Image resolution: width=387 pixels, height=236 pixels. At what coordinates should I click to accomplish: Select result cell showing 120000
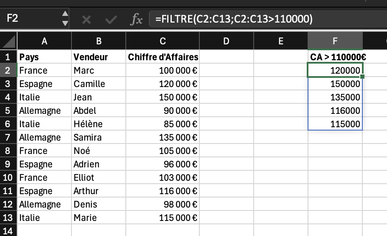335,70
